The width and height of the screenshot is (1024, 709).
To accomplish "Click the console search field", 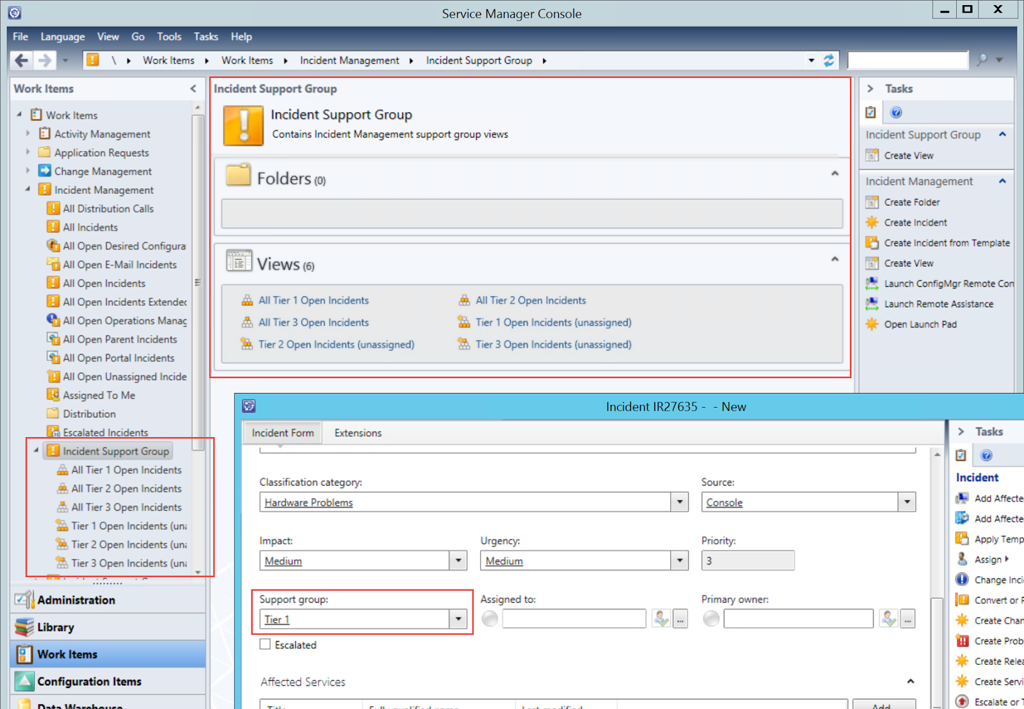I will pos(907,60).
